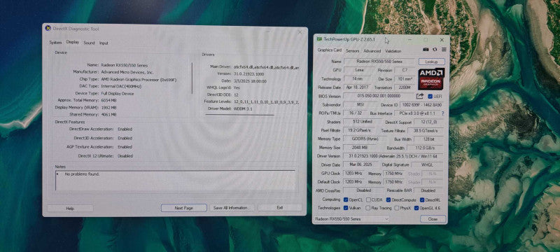The width and height of the screenshot is (560, 252).
Task: Click the Driver Version field in GPU-Z
Action: coord(394,156)
